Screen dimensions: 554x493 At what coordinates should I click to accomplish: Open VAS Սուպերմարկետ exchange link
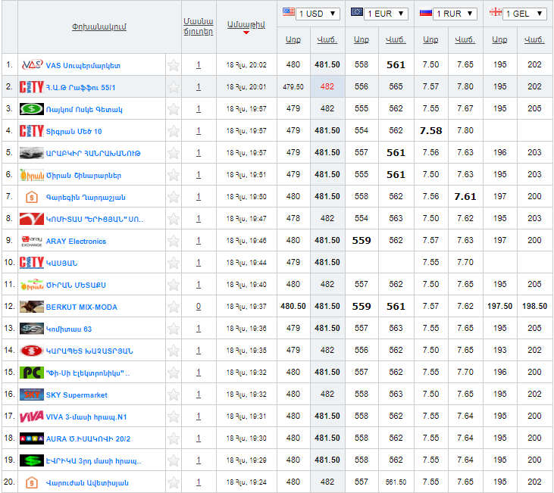(83, 66)
